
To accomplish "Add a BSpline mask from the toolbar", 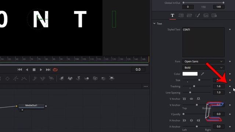I will pos(24,78).
